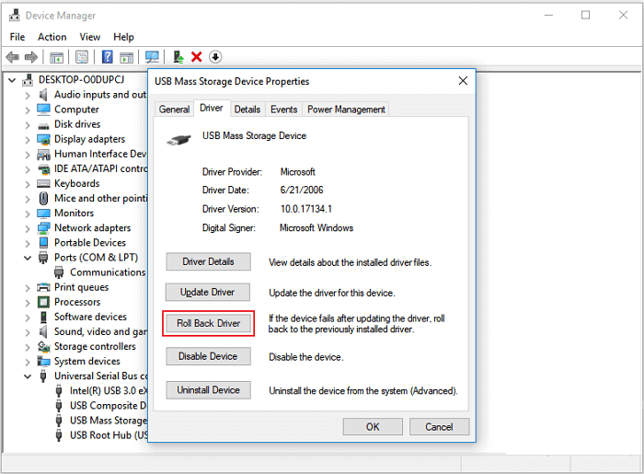Click OK in the Properties dialog
This screenshot has width=644, height=474.
click(x=373, y=427)
